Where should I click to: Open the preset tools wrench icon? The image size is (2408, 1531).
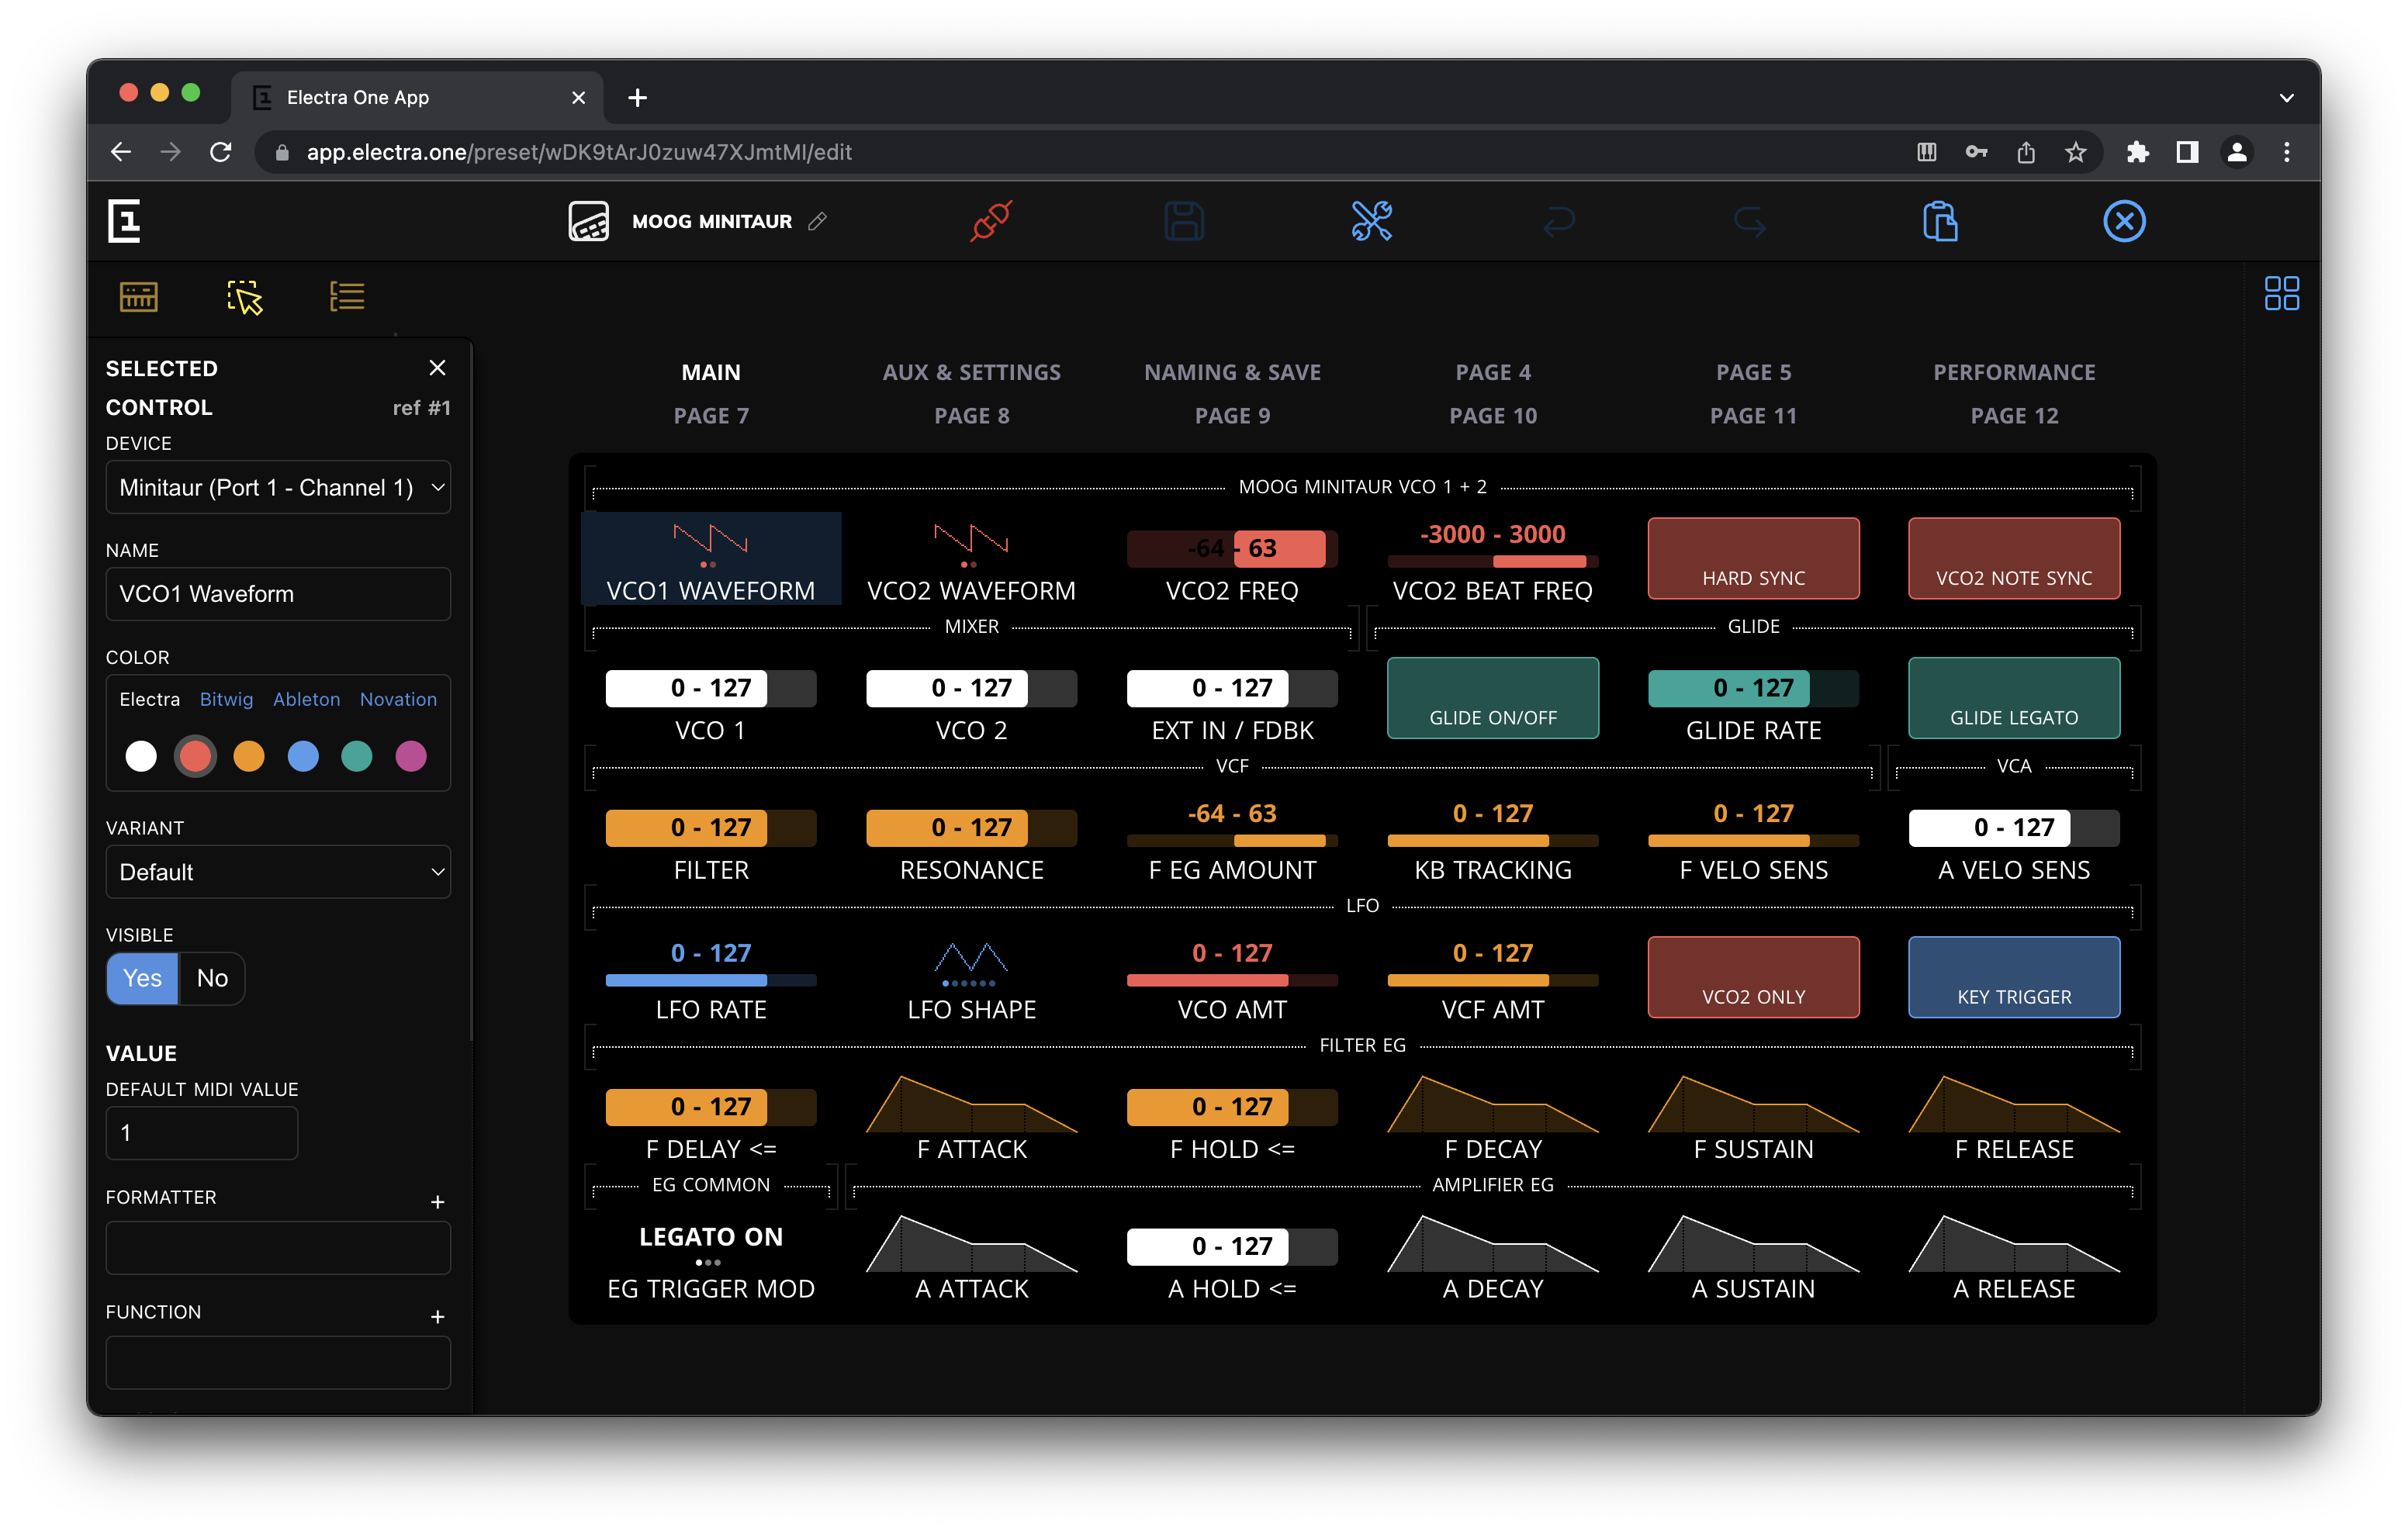pyautogui.click(x=1372, y=221)
